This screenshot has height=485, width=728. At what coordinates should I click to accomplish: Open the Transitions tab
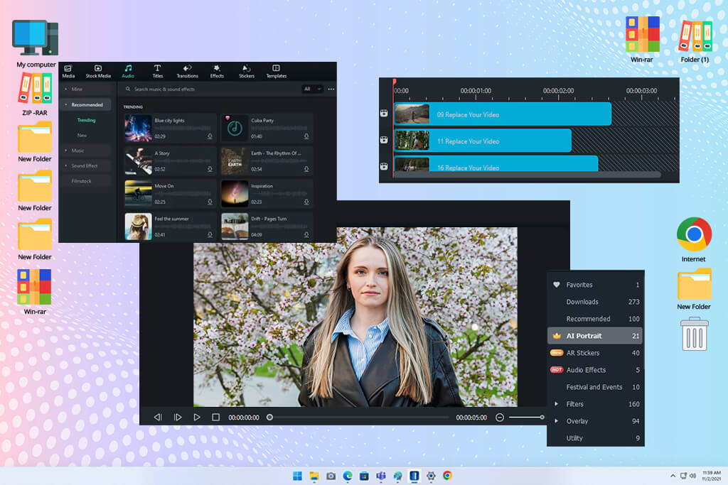click(x=187, y=72)
